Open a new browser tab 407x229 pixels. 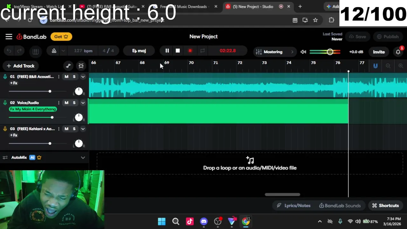point(300,6)
